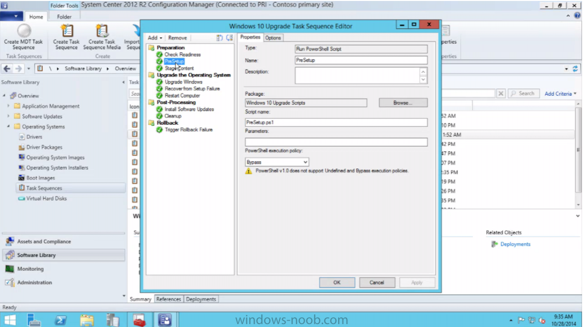Open the Add step dropdown
The width and height of the screenshot is (583, 327).
pos(155,37)
